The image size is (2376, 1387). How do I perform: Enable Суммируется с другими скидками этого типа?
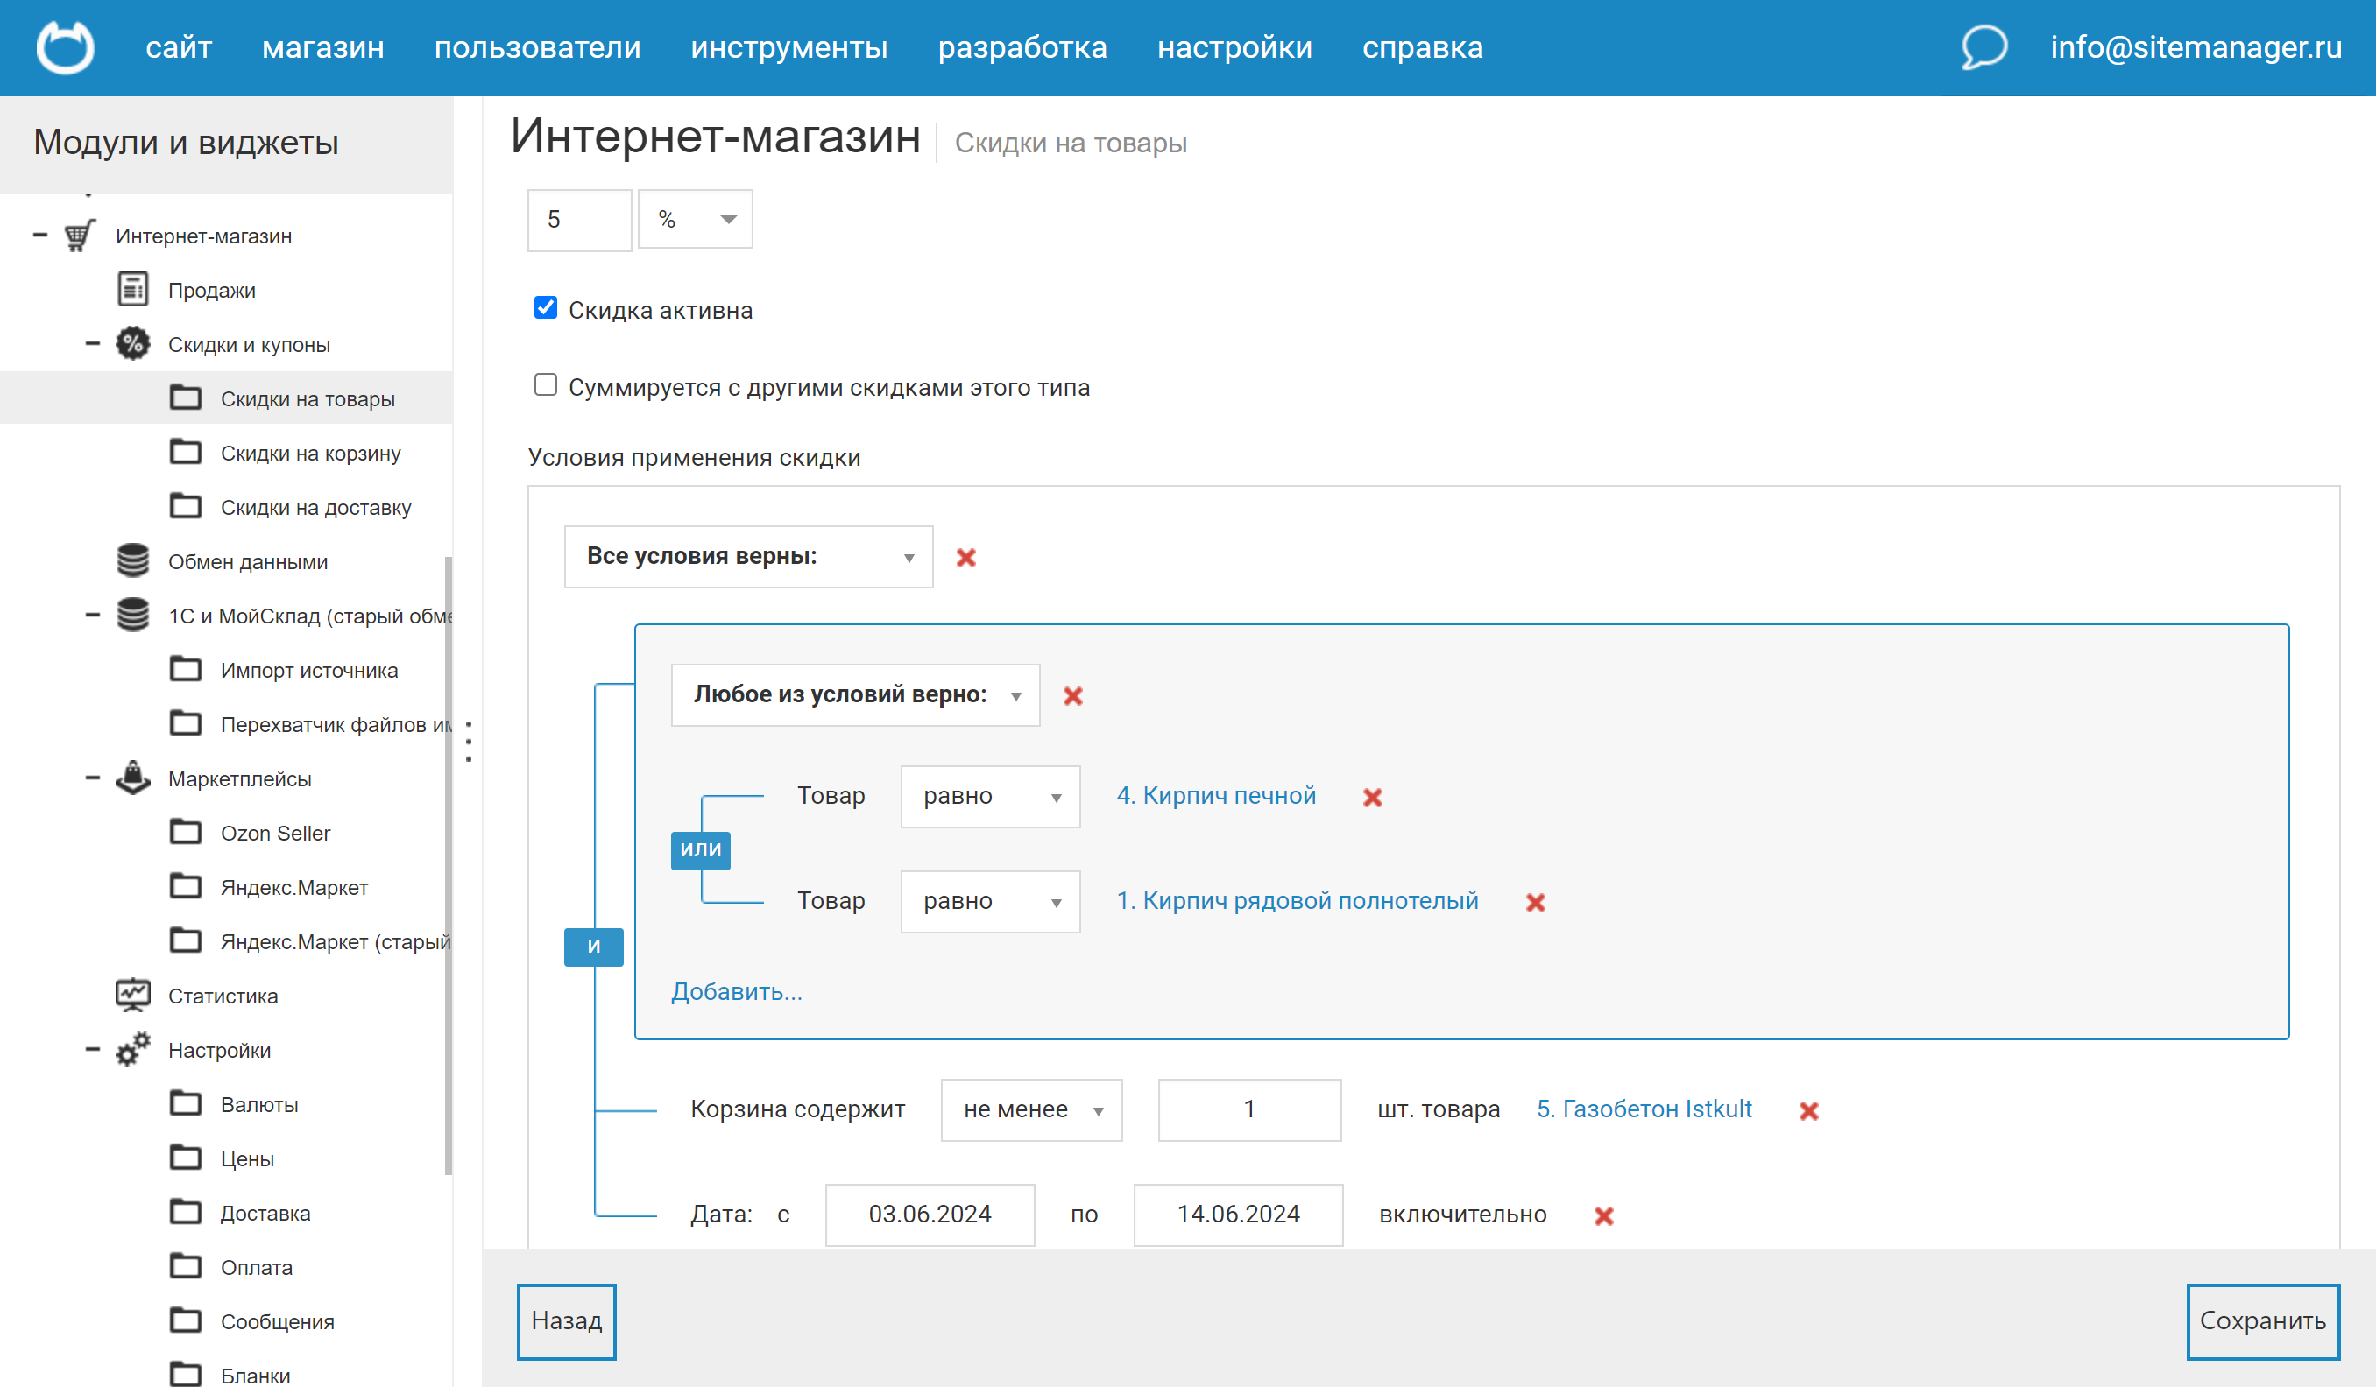coord(545,384)
